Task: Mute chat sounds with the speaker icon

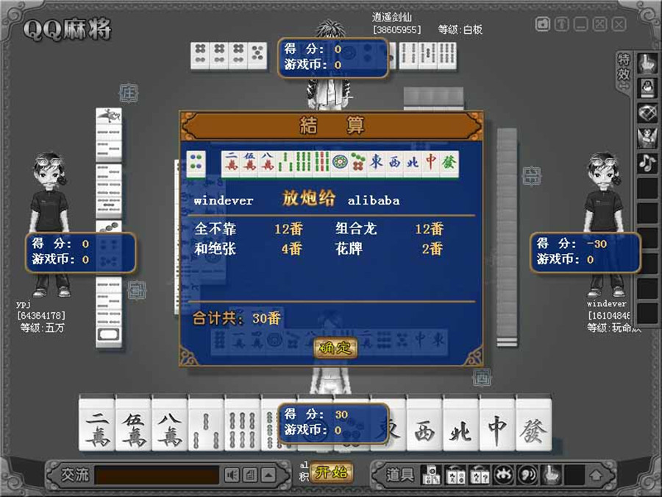Action: (x=232, y=475)
